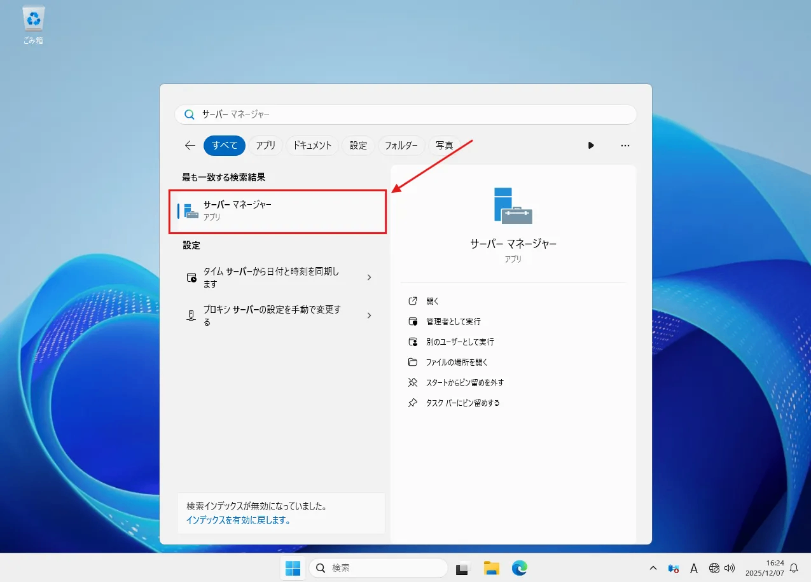Open the ごみ箱 recycle bin on desktop

[x=33, y=25]
